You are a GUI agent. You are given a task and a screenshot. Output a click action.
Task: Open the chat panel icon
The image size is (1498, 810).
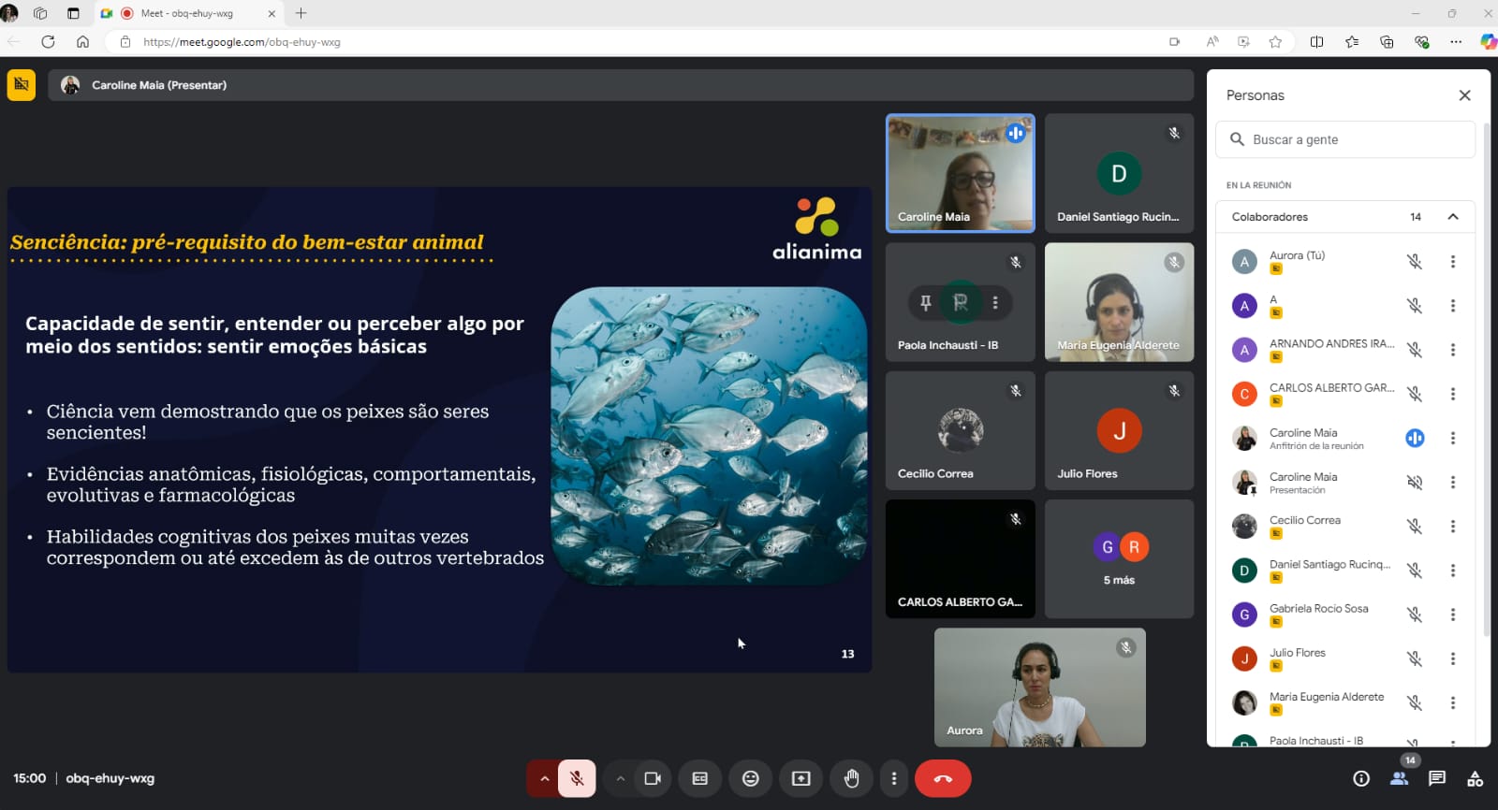click(1437, 778)
